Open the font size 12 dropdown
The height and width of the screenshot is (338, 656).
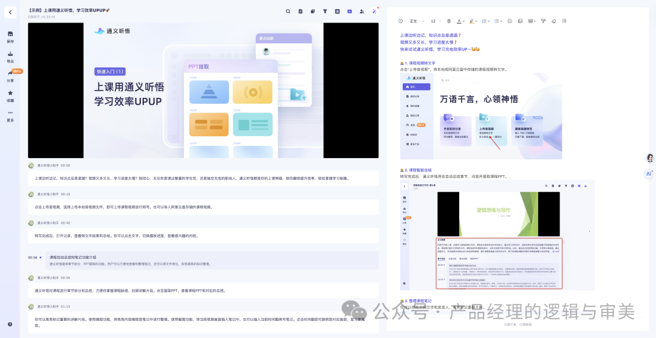pyautogui.click(x=436, y=21)
